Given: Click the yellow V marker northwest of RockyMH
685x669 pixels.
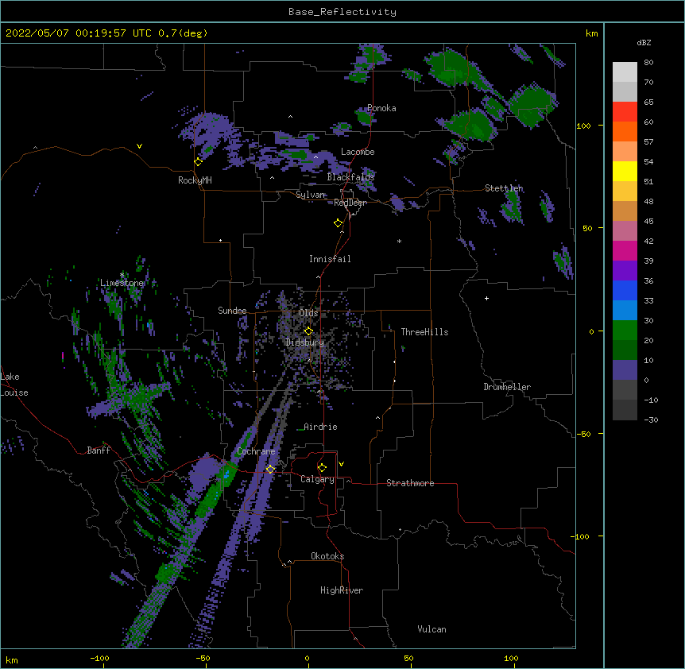Looking at the screenshot, I should point(139,146).
